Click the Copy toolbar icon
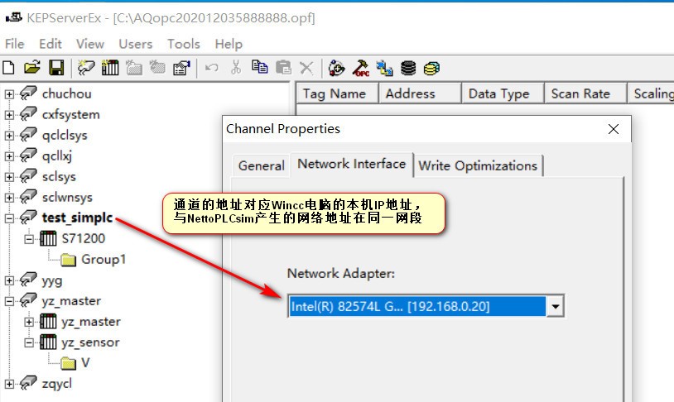Viewport: 674px width, 402px height. (x=259, y=68)
